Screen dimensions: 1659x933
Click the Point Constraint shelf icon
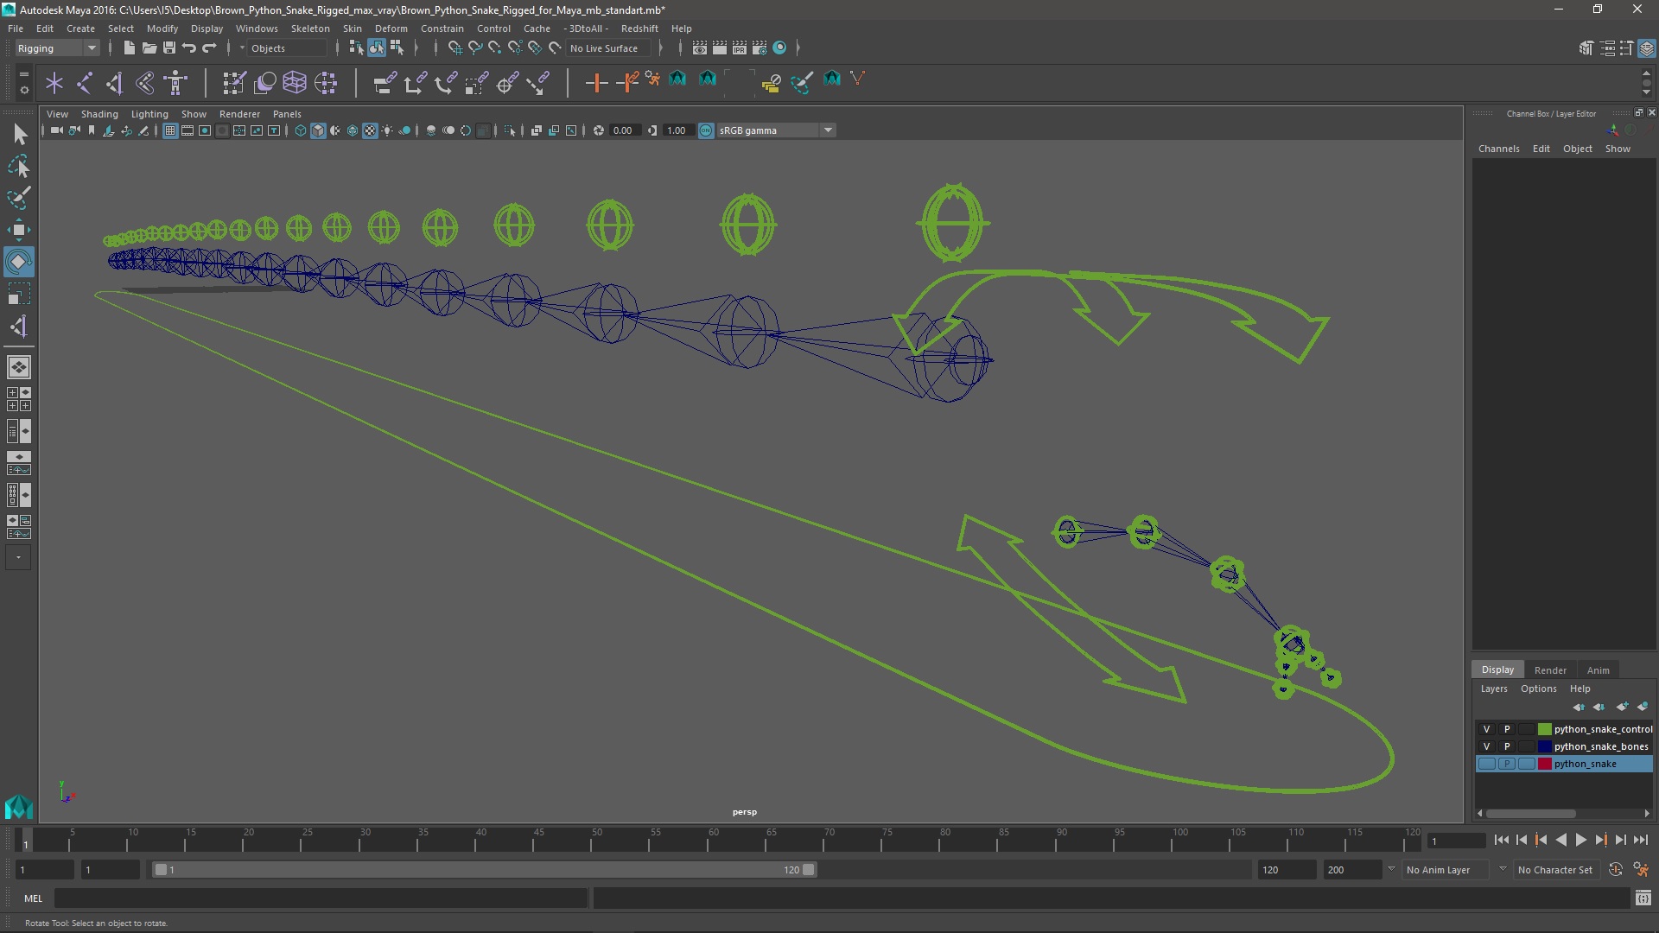click(415, 83)
